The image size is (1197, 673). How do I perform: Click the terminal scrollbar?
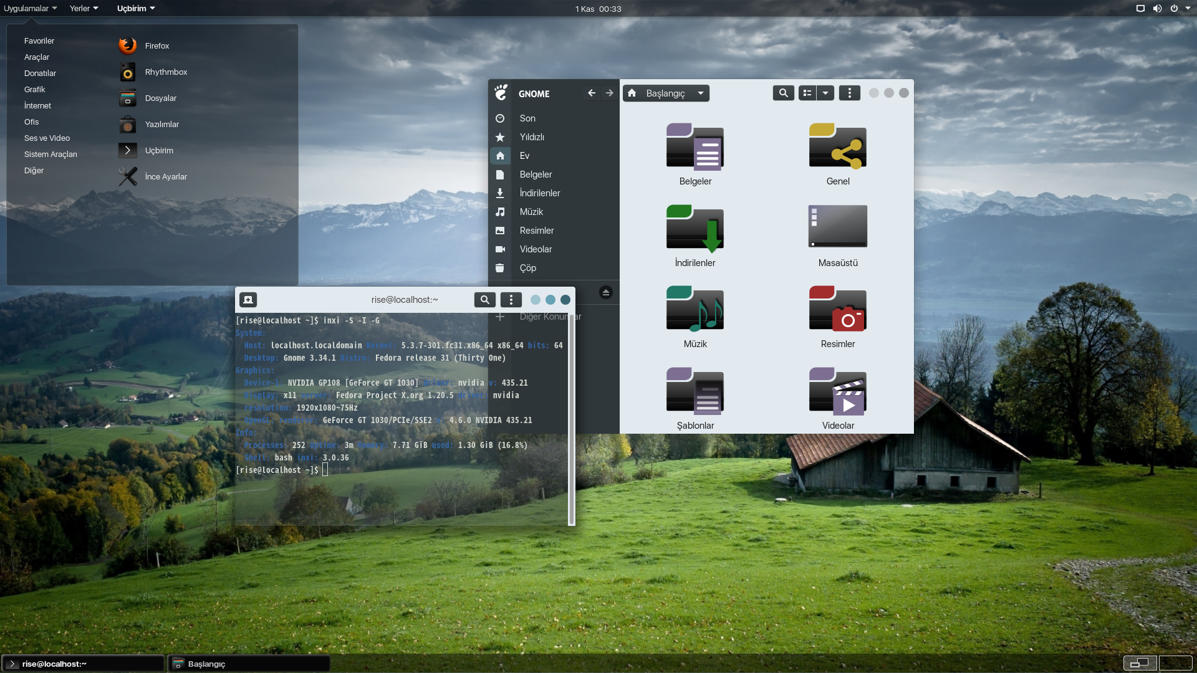coord(571,419)
